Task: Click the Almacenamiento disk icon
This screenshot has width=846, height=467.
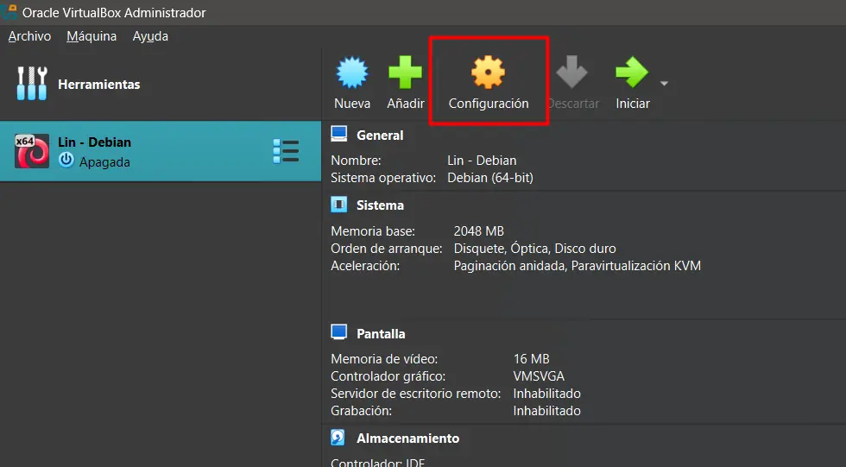Action: point(339,439)
